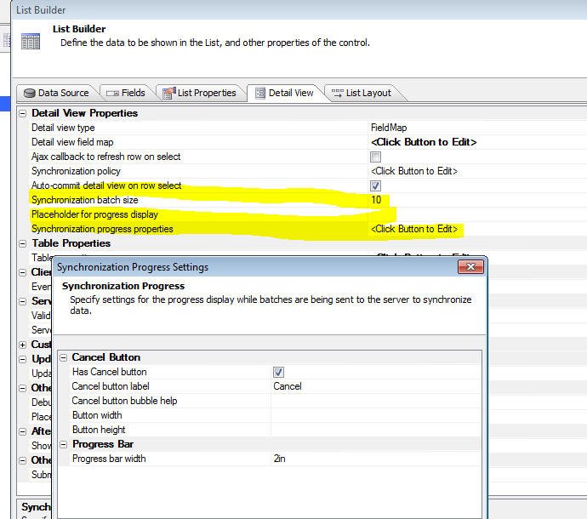
Task: Click the Table Properties heading
Action: pyautogui.click(x=71, y=243)
